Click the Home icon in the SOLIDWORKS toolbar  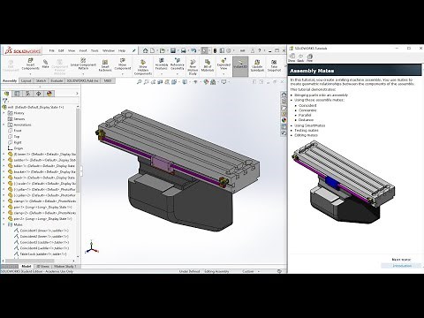coord(145,50)
